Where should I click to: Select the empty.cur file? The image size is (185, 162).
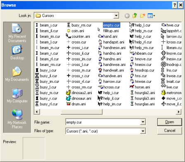111,25
